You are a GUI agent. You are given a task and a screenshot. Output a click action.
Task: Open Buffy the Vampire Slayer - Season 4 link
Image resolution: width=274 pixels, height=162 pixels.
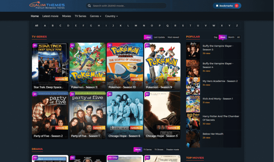pos(218,65)
